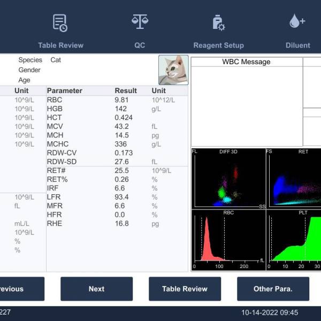This screenshot has width=321, height=321.
Task: Select the MFR parameter row
Action: point(117,206)
